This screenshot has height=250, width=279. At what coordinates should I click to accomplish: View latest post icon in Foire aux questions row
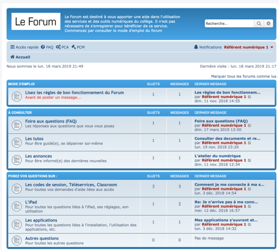click(249, 126)
